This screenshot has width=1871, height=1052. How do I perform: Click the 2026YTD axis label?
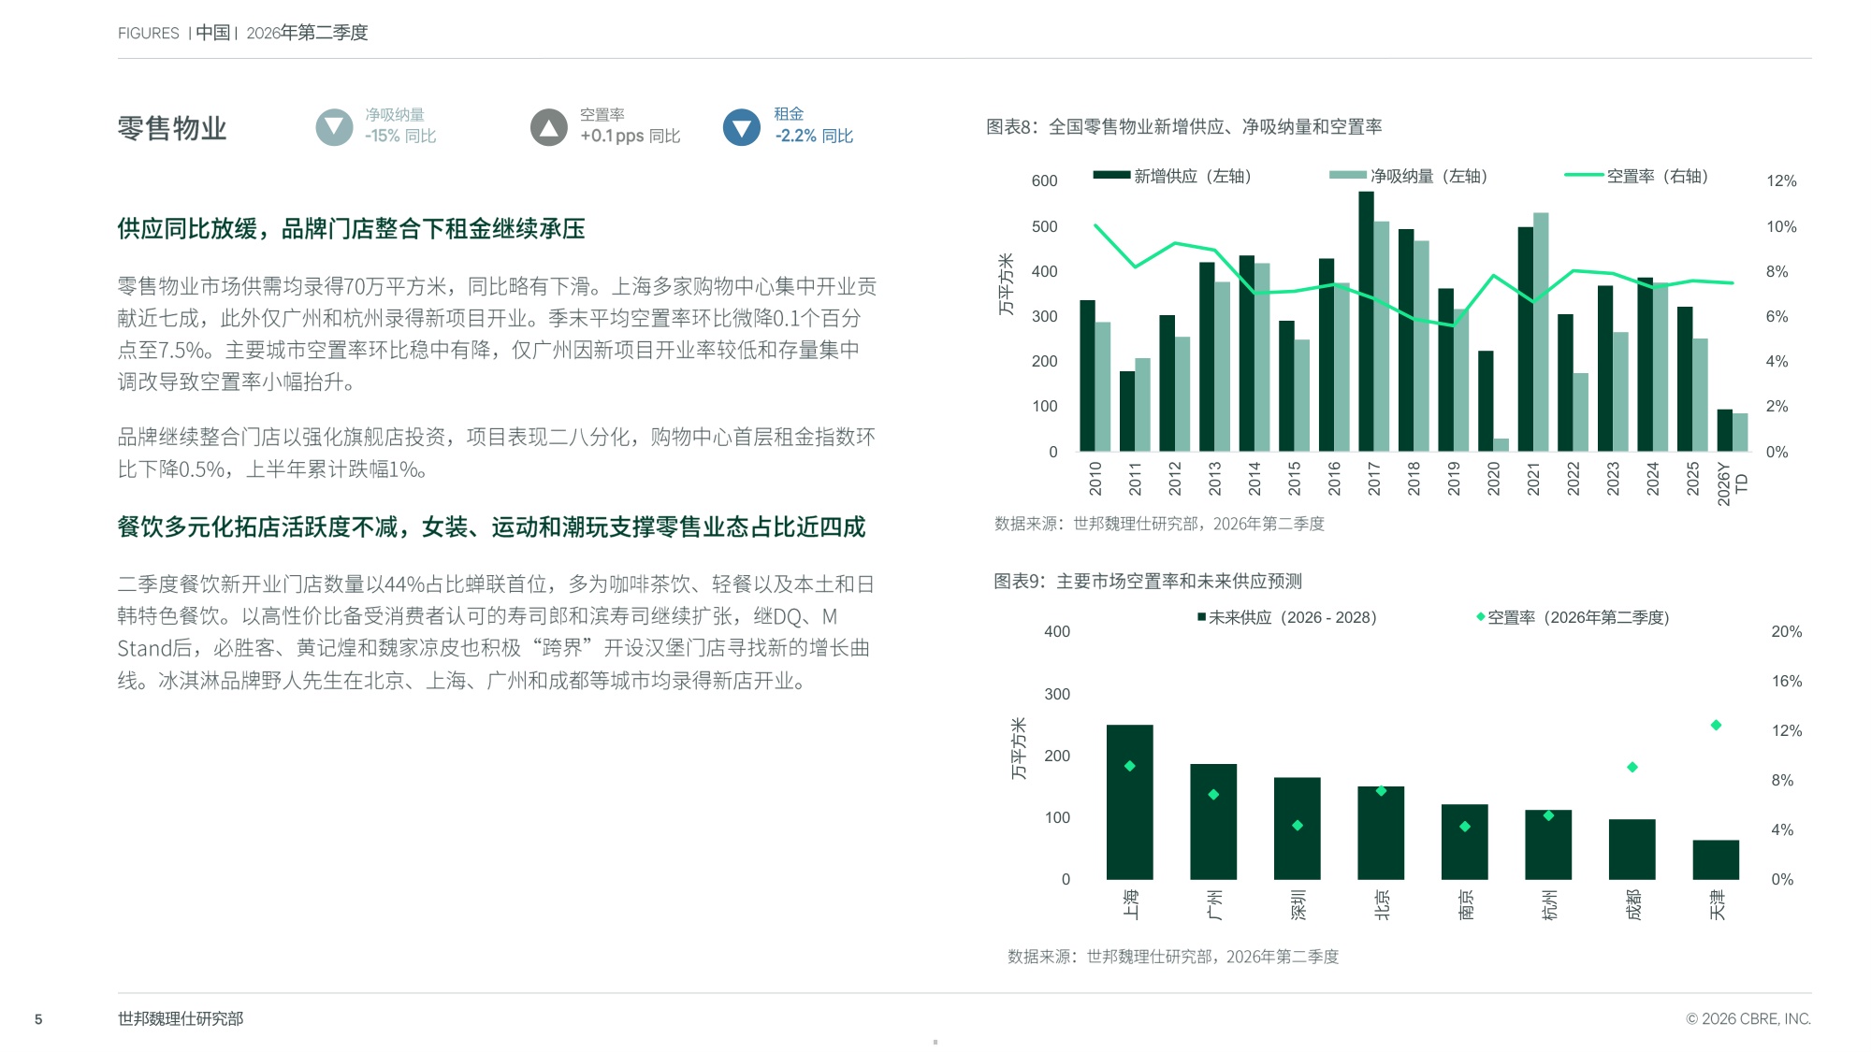click(x=1732, y=483)
